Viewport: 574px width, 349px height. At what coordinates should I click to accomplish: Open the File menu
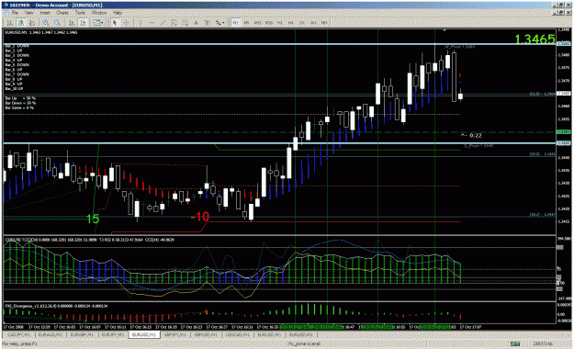(15, 13)
